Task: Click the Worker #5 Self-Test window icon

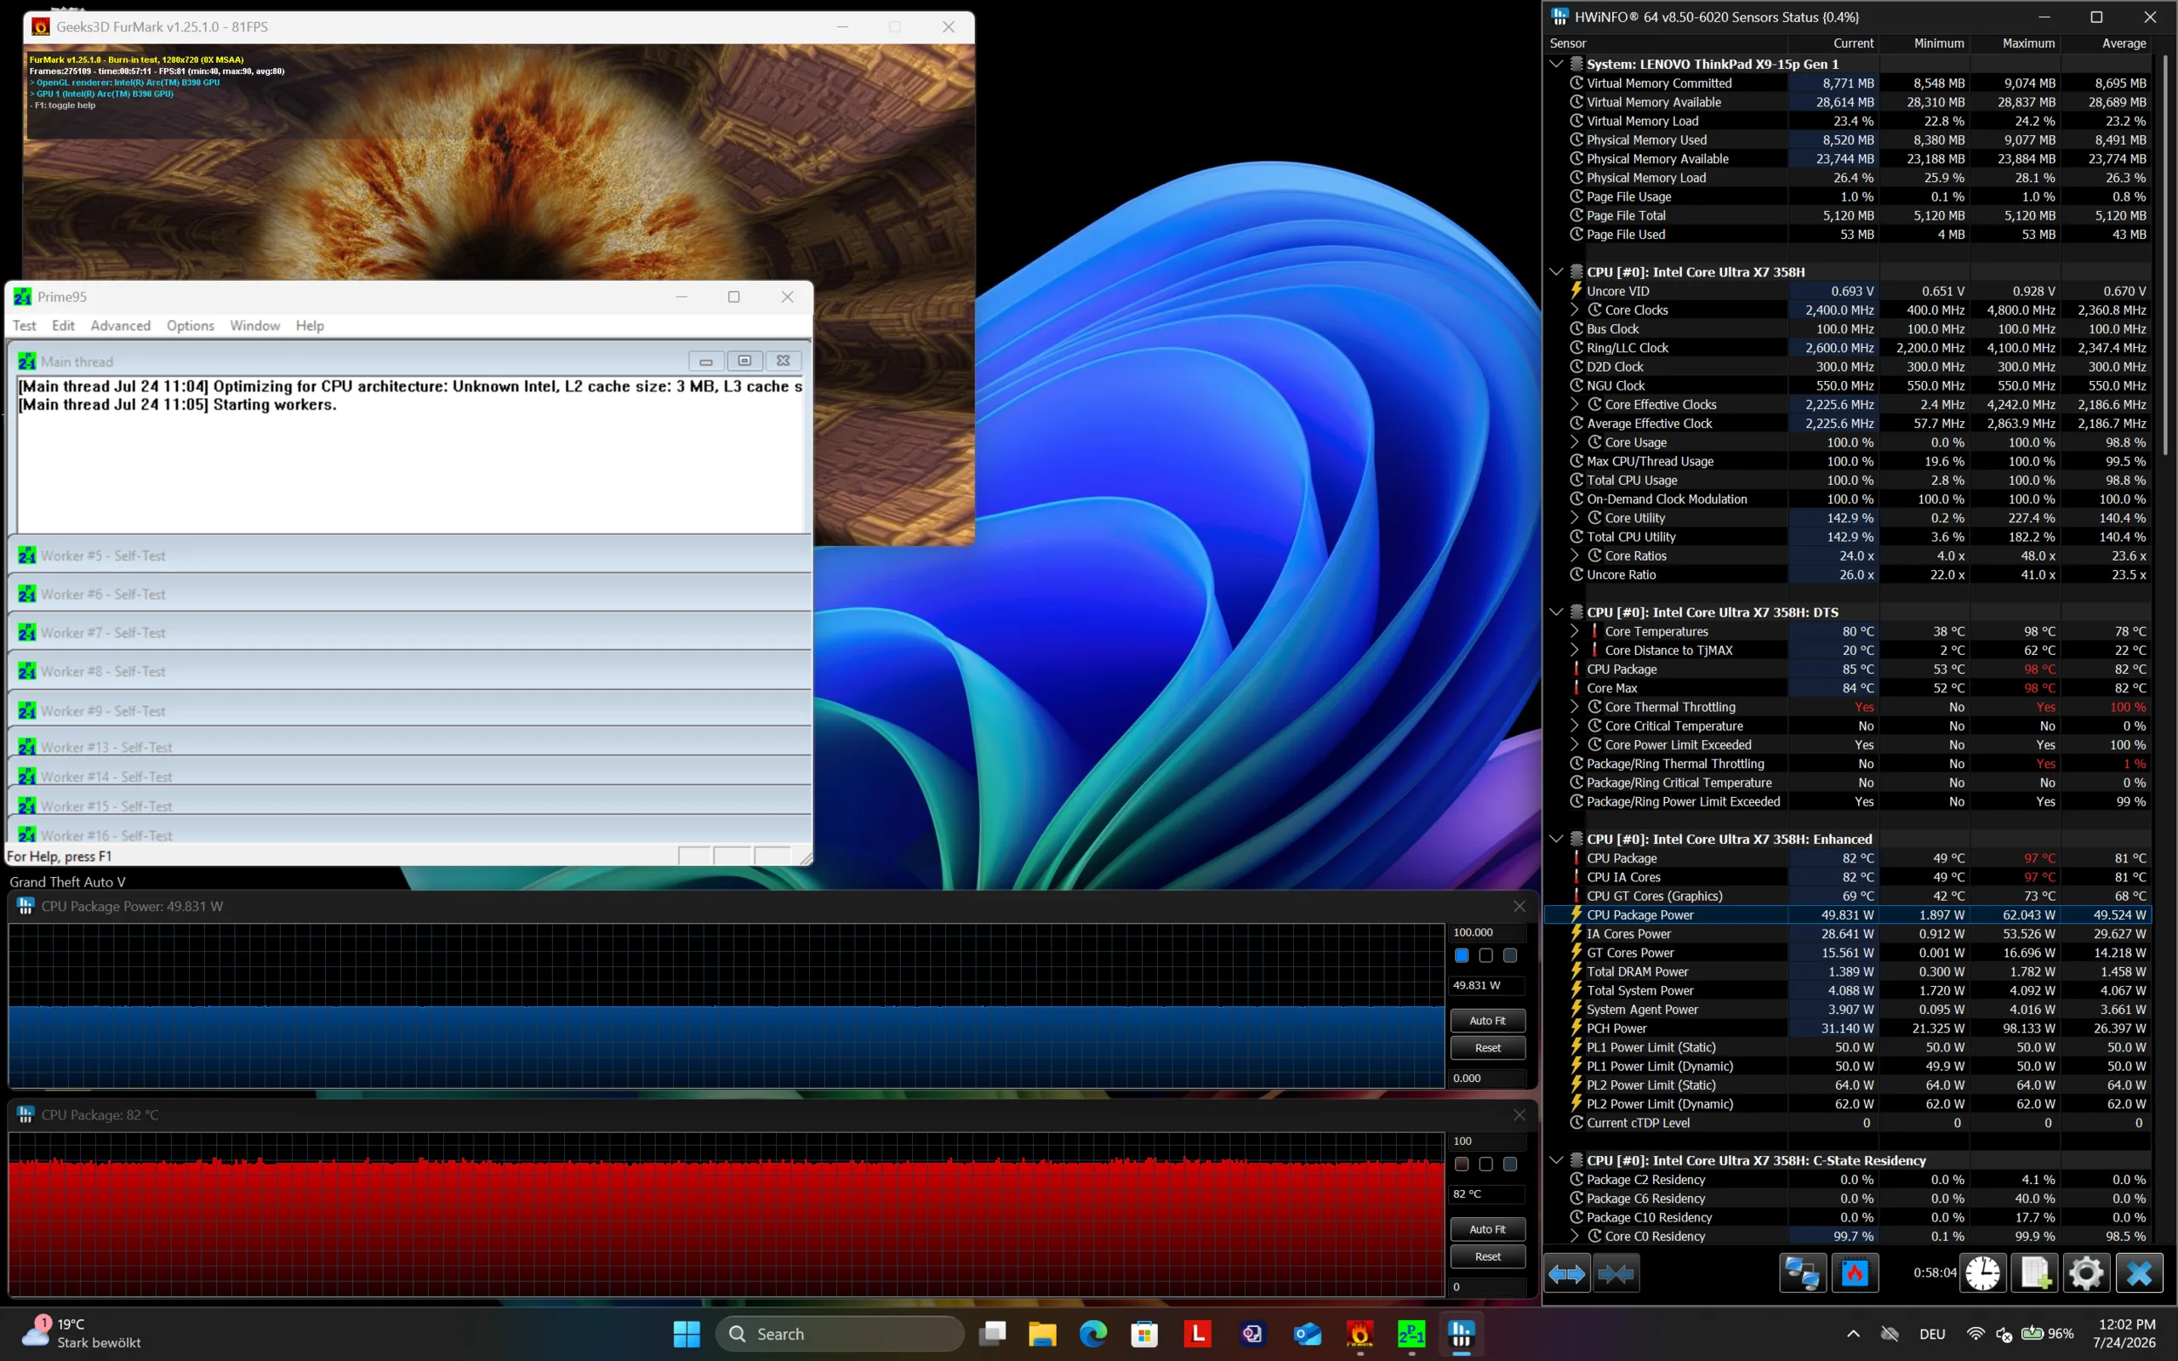Action: coord(27,555)
